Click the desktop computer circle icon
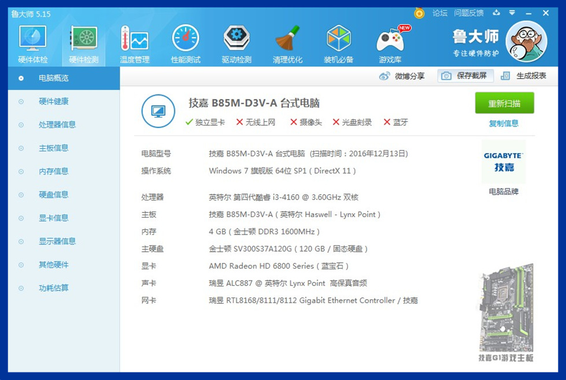 158,111
